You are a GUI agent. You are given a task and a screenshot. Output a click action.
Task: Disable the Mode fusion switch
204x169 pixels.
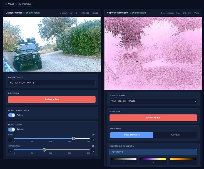[x=12, y=129]
